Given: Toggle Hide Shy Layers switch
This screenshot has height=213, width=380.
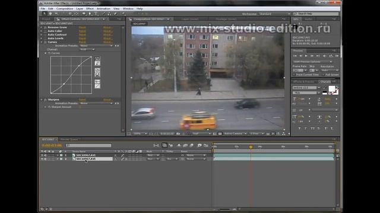Looking at the screenshot, I should (179, 145).
